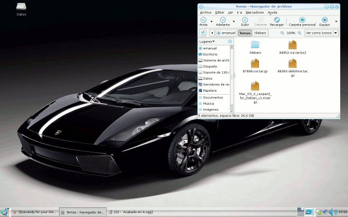Viewport: 348px width, 217px height.
Task: Go up a folder with Subir
Action: tap(245, 20)
